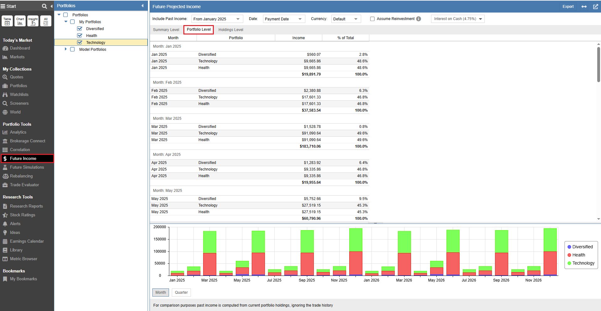
Task: Expand the Model Portfolios tree node
Action: pos(66,49)
